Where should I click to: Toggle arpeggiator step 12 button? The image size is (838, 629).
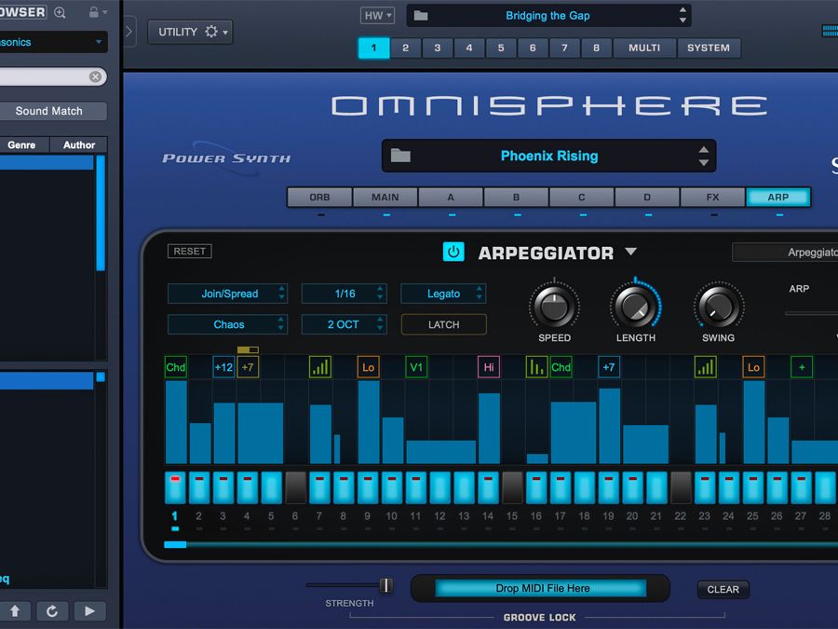pos(439,487)
